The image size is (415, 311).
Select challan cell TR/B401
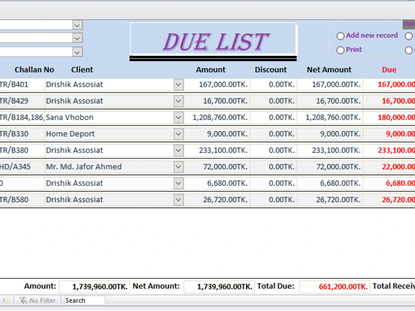(x=22, y=85)
